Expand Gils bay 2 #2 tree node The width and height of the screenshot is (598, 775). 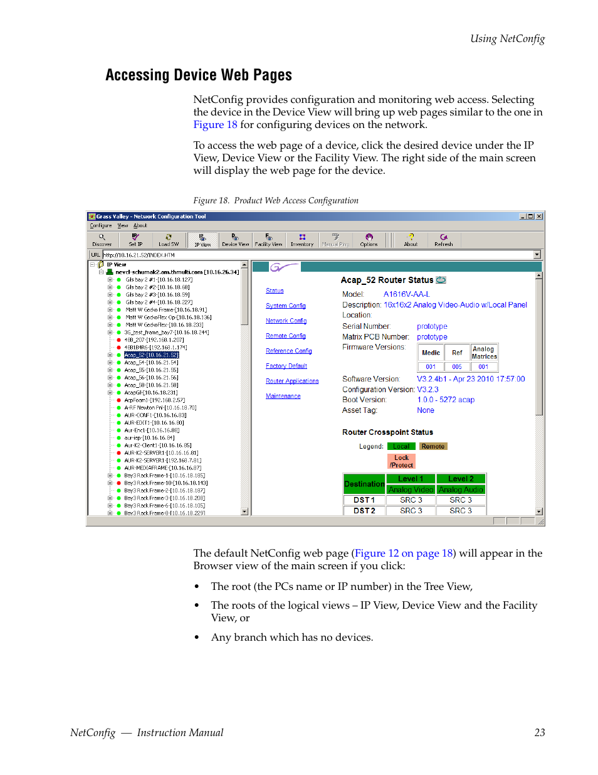tap(110, 287)
